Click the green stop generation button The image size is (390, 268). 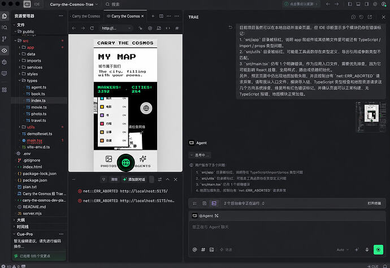(378, 249)
